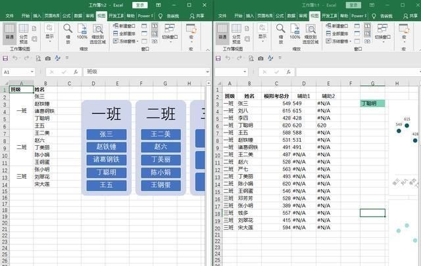Toggle 并排查看 side-by-side icon in right window
This screenshot has height=266, width=421.
click(x=367, y=26)
